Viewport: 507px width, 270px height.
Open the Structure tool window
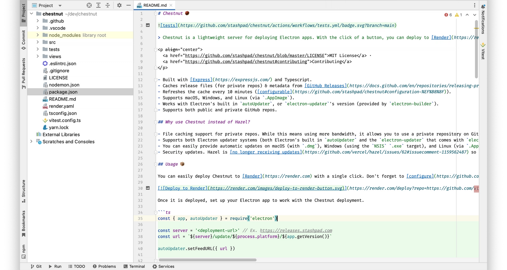click(23, 191)
